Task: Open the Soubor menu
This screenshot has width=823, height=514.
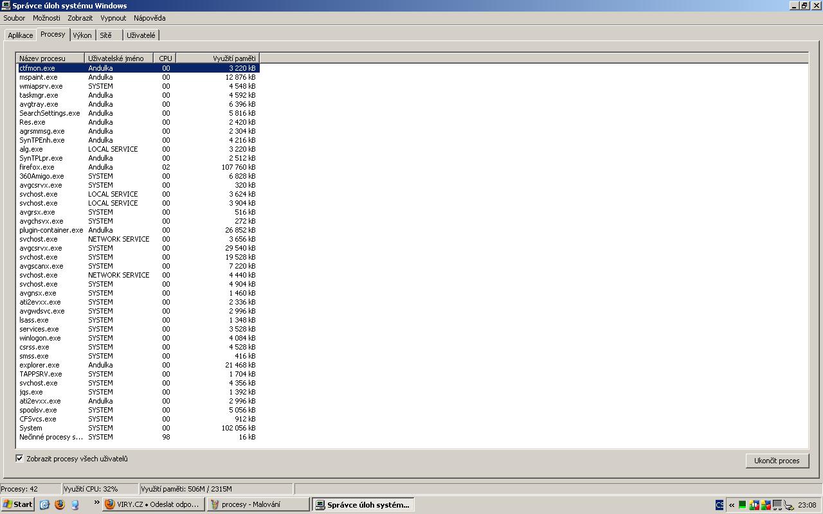Action: point(14,18)
